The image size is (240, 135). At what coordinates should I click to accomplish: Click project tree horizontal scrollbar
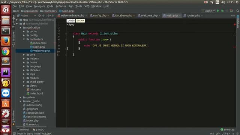[31, 127]
